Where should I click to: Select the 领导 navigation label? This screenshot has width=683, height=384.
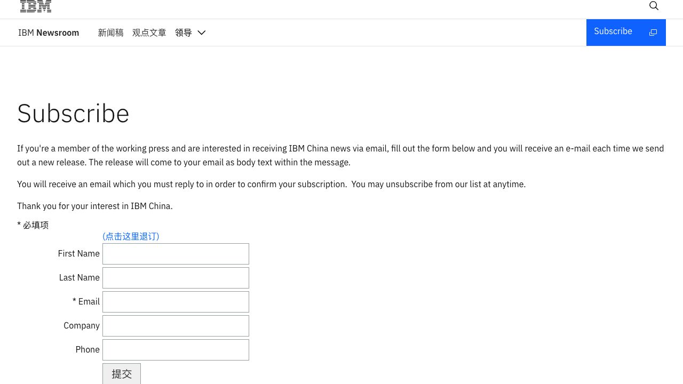(x=183, y=33)
